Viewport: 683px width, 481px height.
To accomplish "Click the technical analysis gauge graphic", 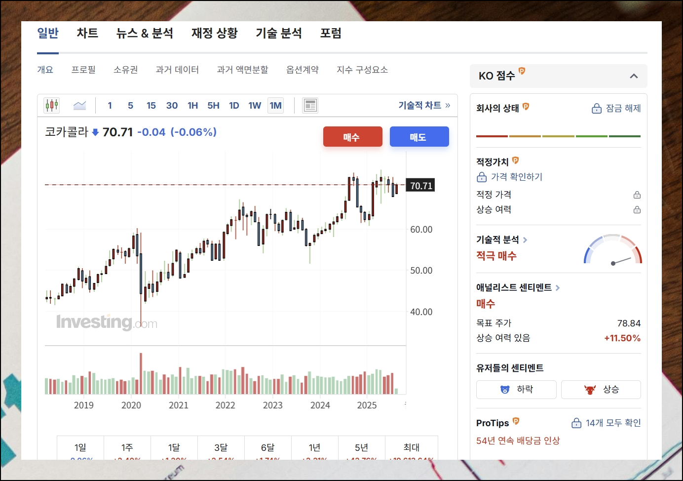I will coord(613,249).
